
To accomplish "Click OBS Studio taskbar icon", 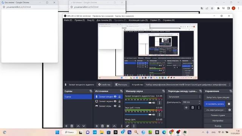I will tap(178, 132).
